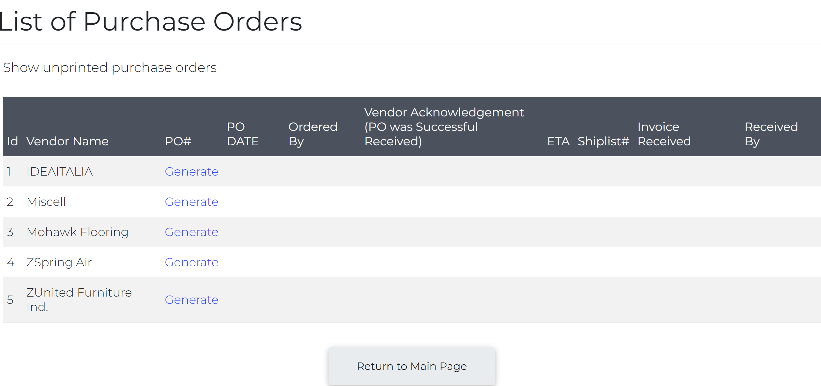Viewport: 821px width, 386px height.
Task: Generate PO for ZSpring Air
Action: point(191,262)
